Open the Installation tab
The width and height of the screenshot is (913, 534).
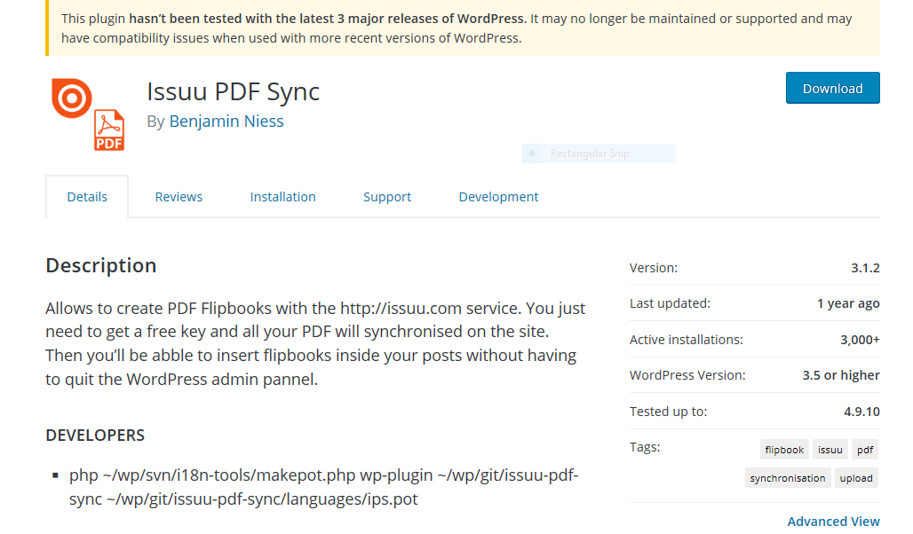point(282,196)
